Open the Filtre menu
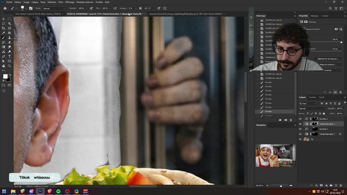Viewport: 347px width, 195px height. coord(61,2)
